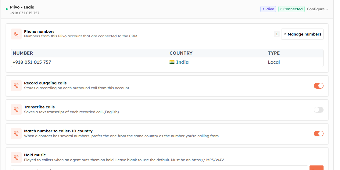
Task: Click the COUNTRY column header
Action: point(181,53)
